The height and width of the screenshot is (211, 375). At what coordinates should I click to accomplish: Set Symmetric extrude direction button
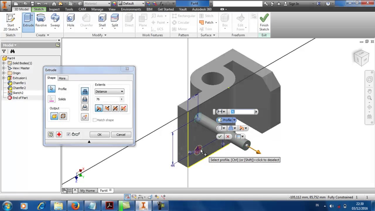pos(115,108)
